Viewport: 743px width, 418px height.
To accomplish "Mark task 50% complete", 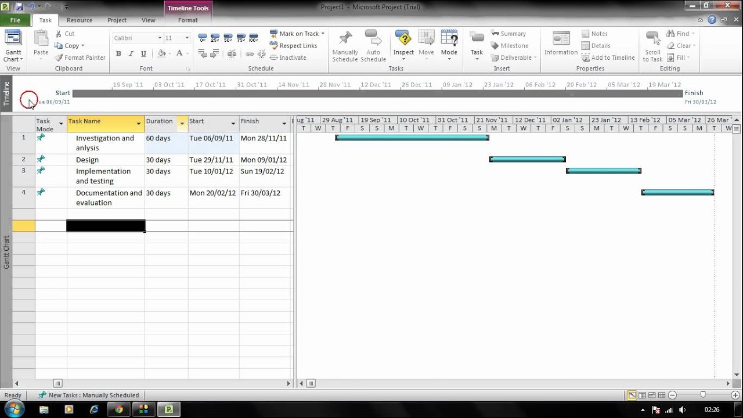I will point(228,38).
